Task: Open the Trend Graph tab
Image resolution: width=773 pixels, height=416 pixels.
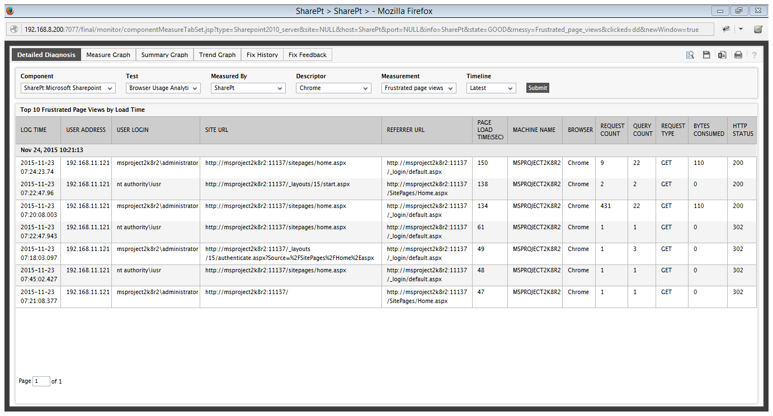Action: (x=218, y=55)
